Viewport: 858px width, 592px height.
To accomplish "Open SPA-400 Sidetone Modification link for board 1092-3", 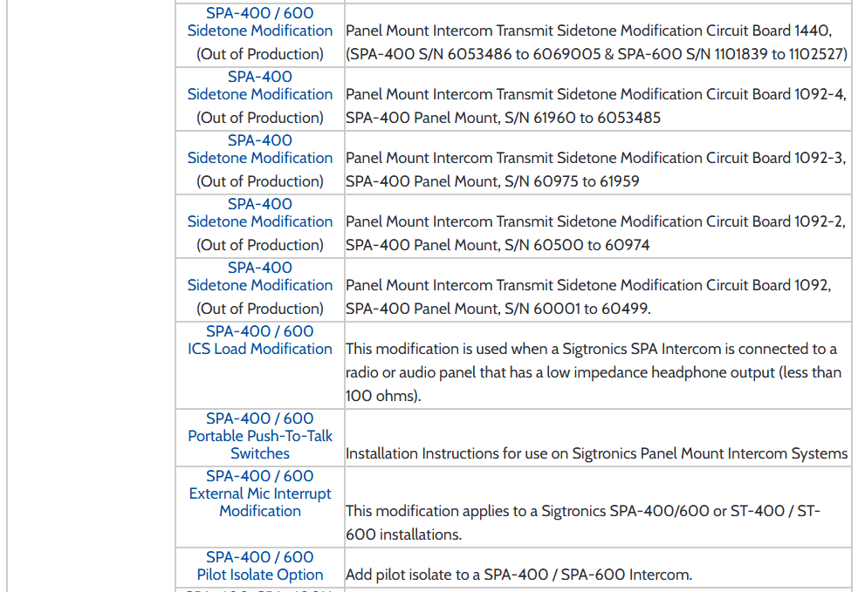I will [x=260, y=158].
